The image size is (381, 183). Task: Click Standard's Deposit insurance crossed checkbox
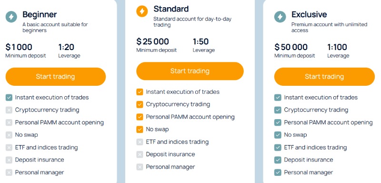(x=140, y=154)
